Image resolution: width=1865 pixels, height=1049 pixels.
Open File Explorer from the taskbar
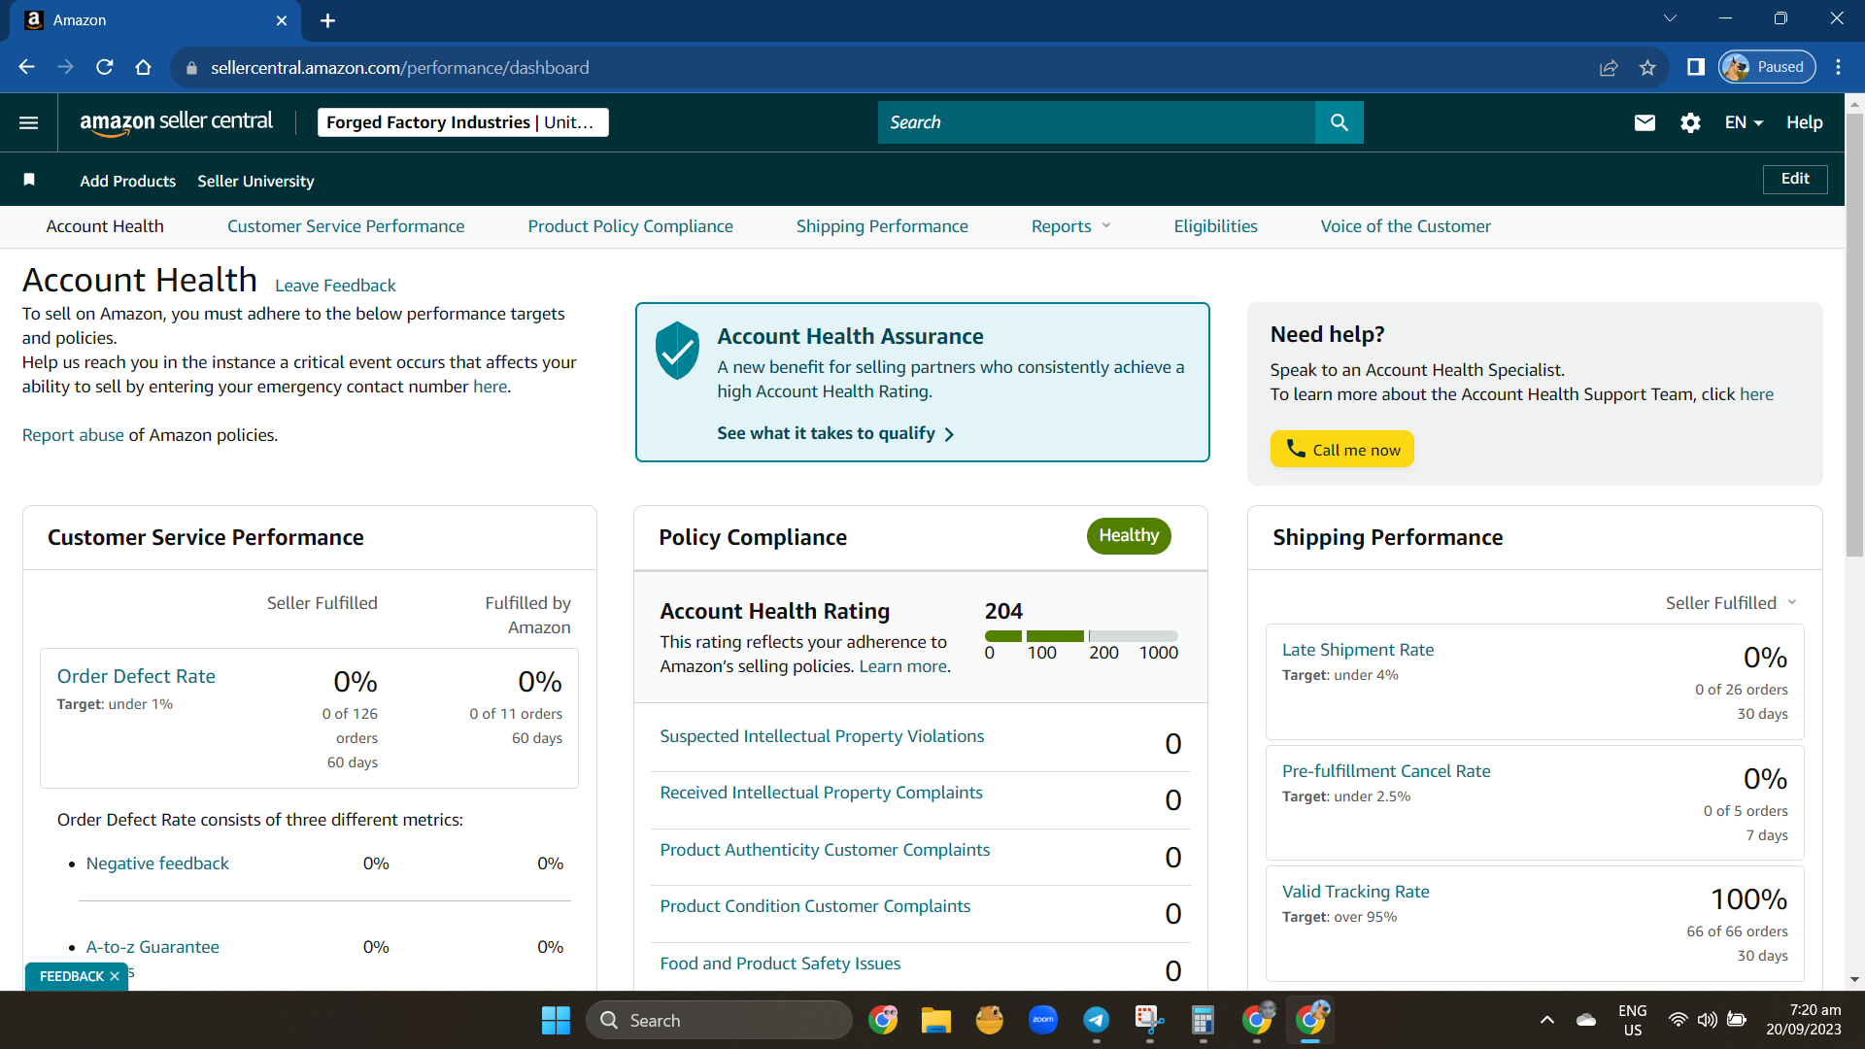(x=936, y=1020)
